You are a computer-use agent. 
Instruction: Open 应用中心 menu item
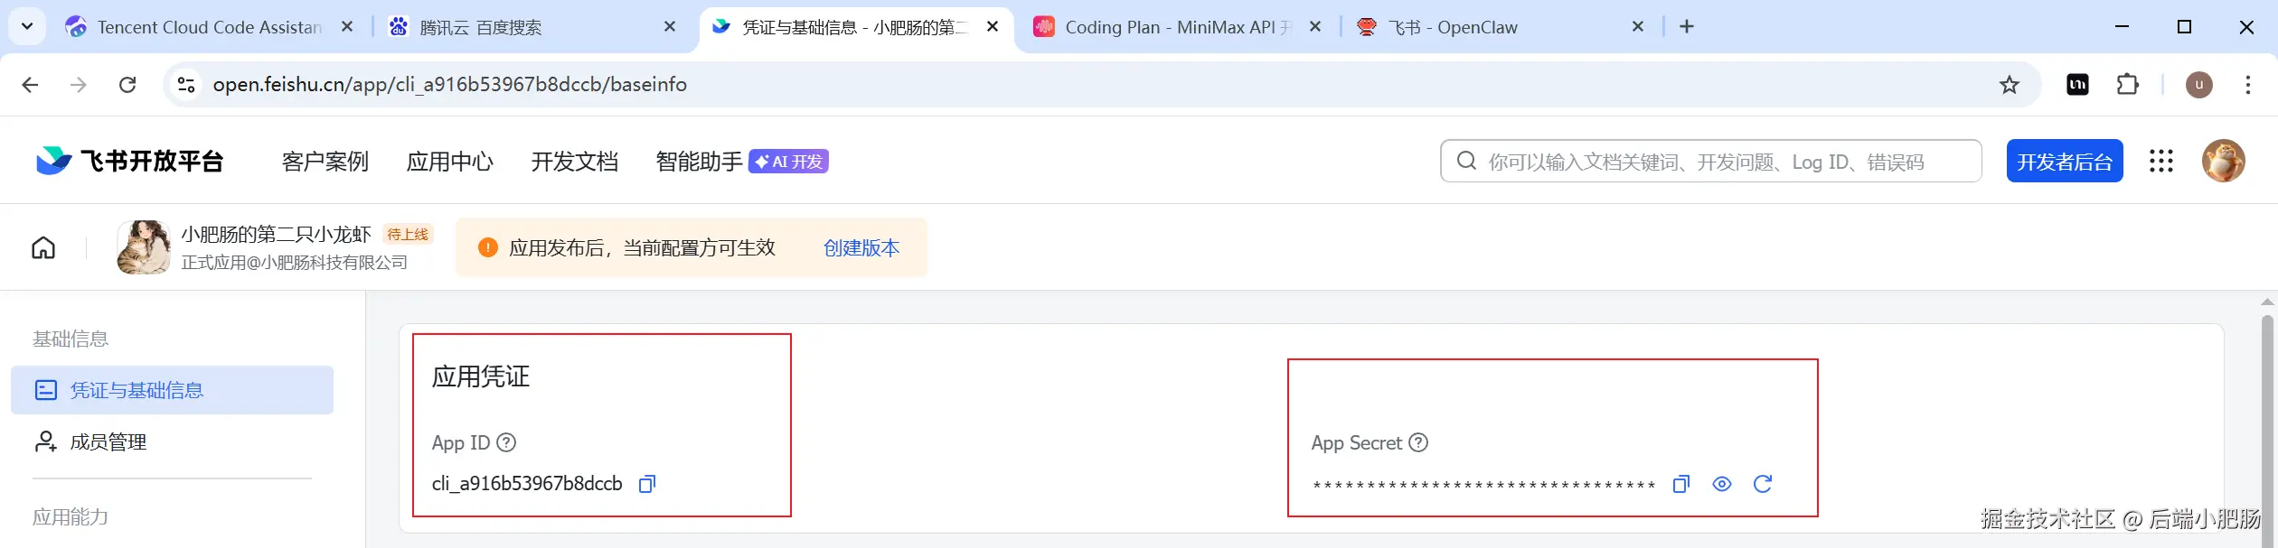tap(450, 162)
